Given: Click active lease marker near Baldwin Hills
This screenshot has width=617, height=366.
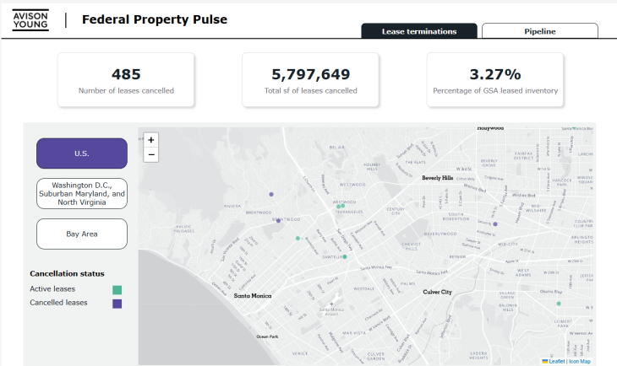Looking at the screenshot, I should (x=559, y=304).
